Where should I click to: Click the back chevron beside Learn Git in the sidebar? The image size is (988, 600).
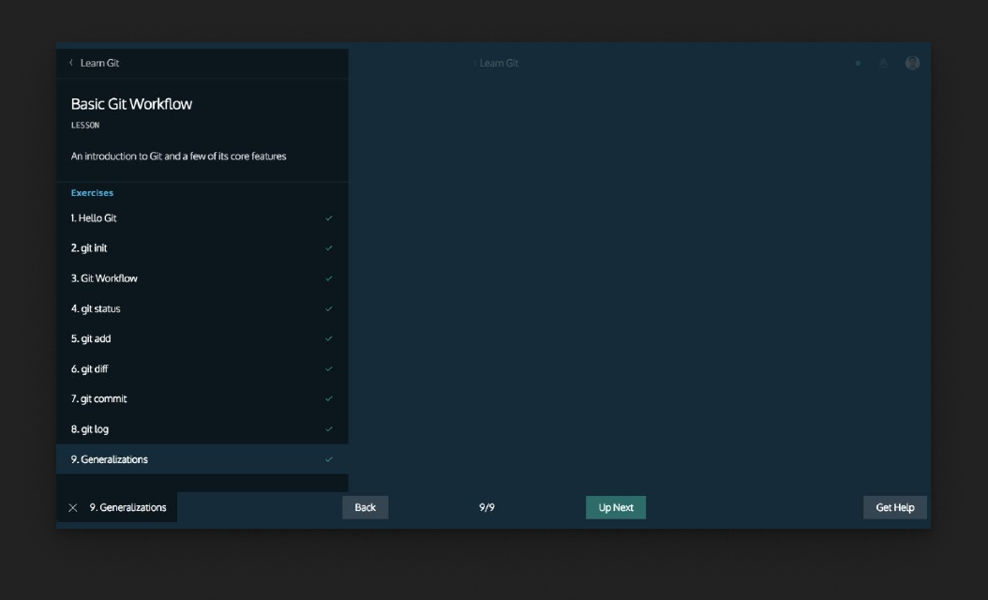pos(71,63)
